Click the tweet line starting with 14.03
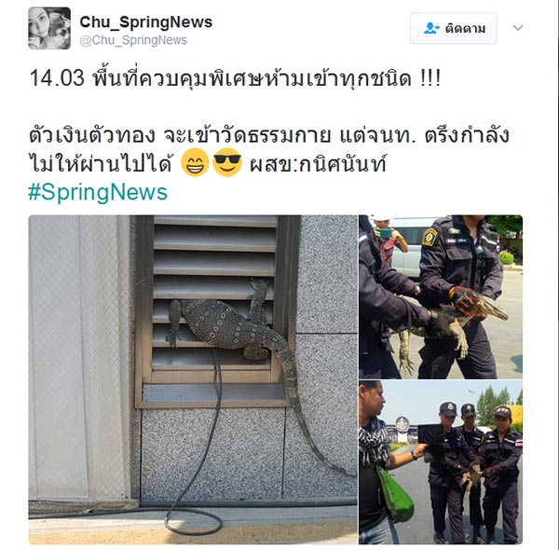The width and height of the screenshot is (559, 550). [x=236, y=78]
